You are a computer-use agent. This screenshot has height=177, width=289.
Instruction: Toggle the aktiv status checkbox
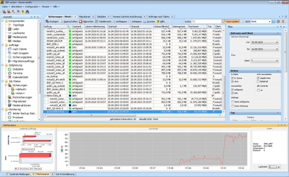(x=232, y=81)
